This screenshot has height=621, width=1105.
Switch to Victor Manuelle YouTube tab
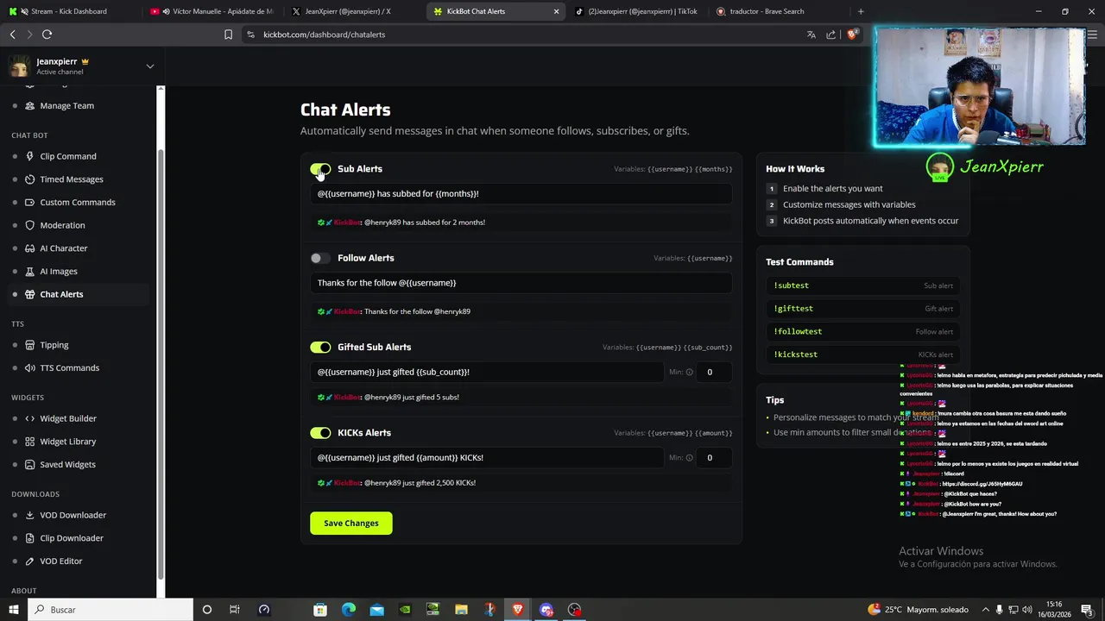[x=212, y=11]
